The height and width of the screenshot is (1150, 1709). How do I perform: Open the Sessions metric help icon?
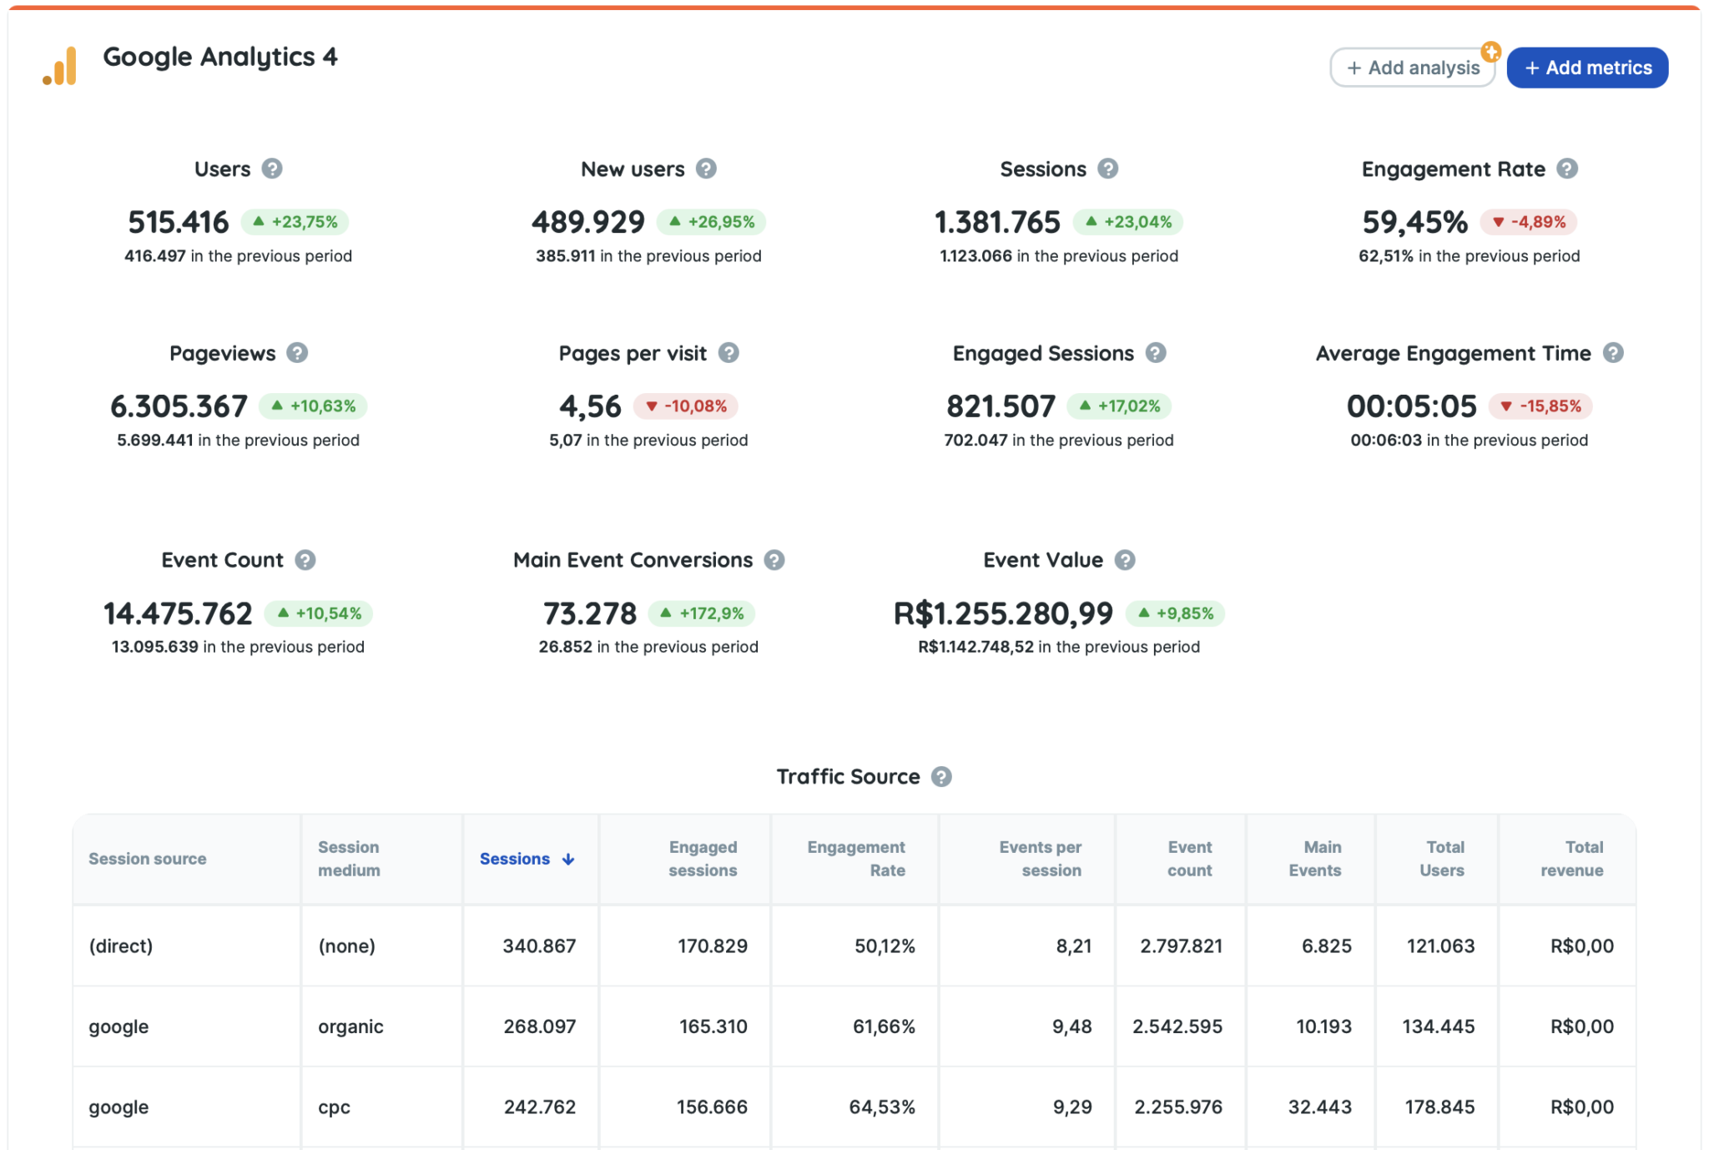point(1108,169)
